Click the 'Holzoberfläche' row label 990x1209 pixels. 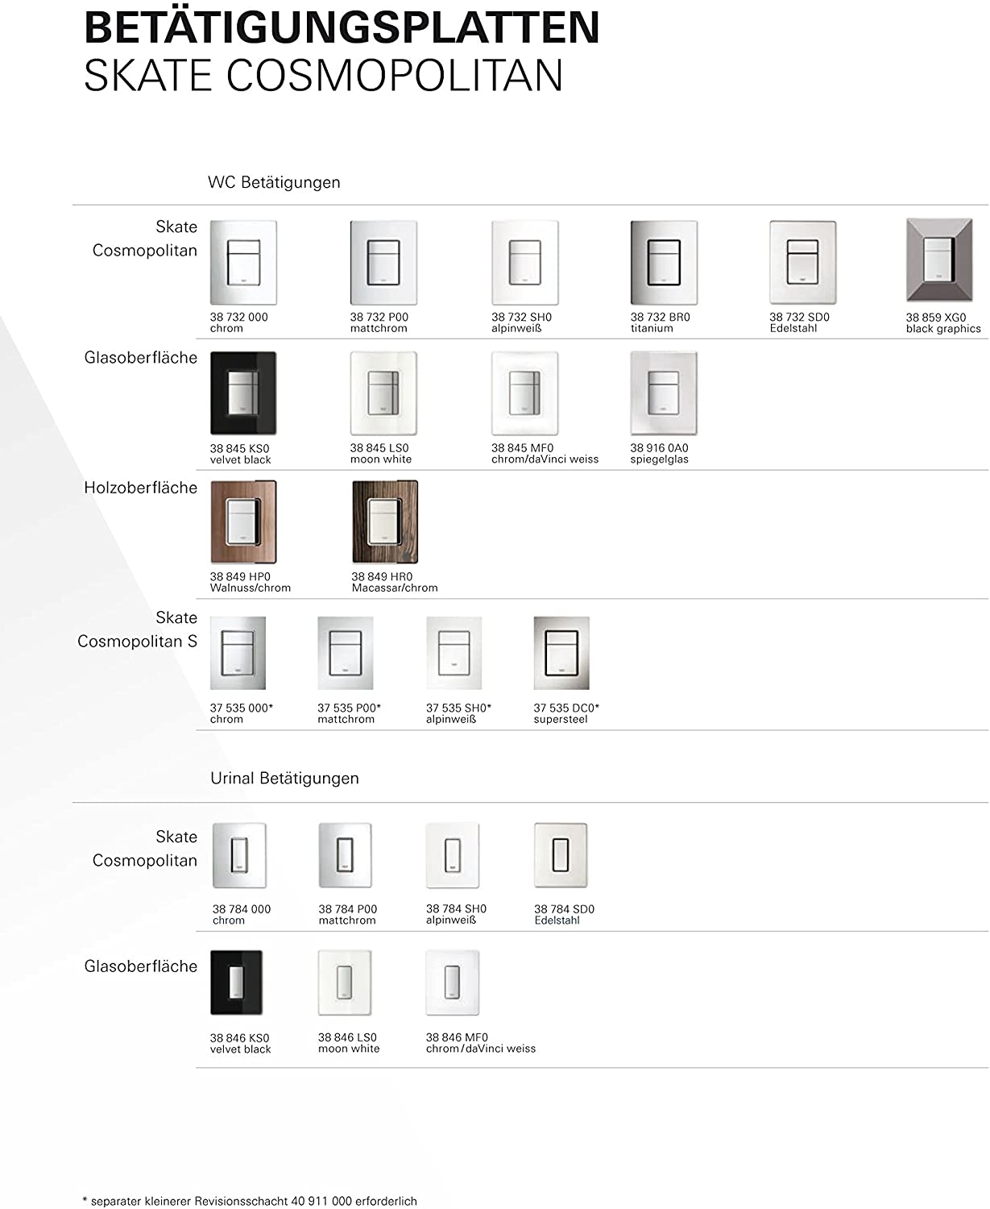coord(141,488)
